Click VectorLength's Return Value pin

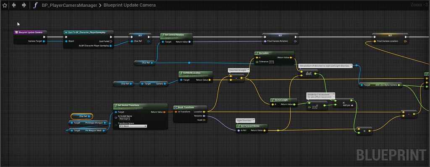(x=294, y=104)
